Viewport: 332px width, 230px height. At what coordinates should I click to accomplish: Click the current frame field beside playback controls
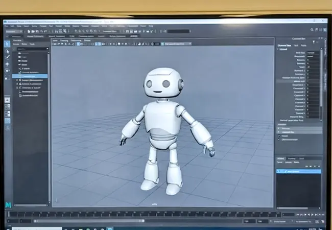[288, 215]
